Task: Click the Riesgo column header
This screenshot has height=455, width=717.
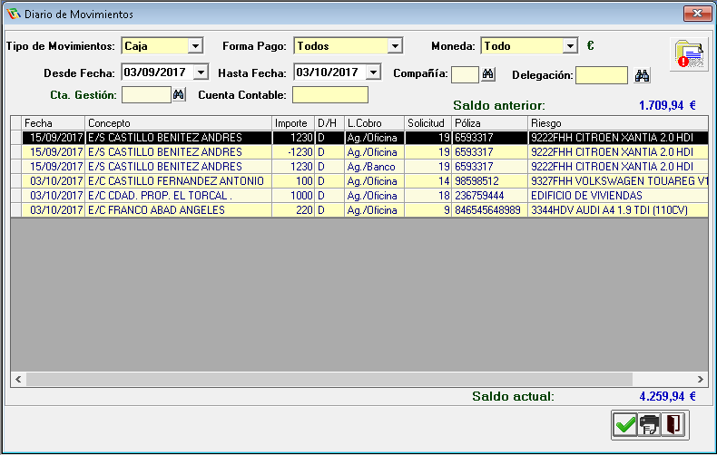Action: (x=618, y=123)
